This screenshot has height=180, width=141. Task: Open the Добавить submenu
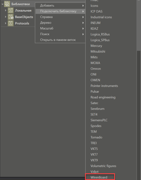click(60, 6)
